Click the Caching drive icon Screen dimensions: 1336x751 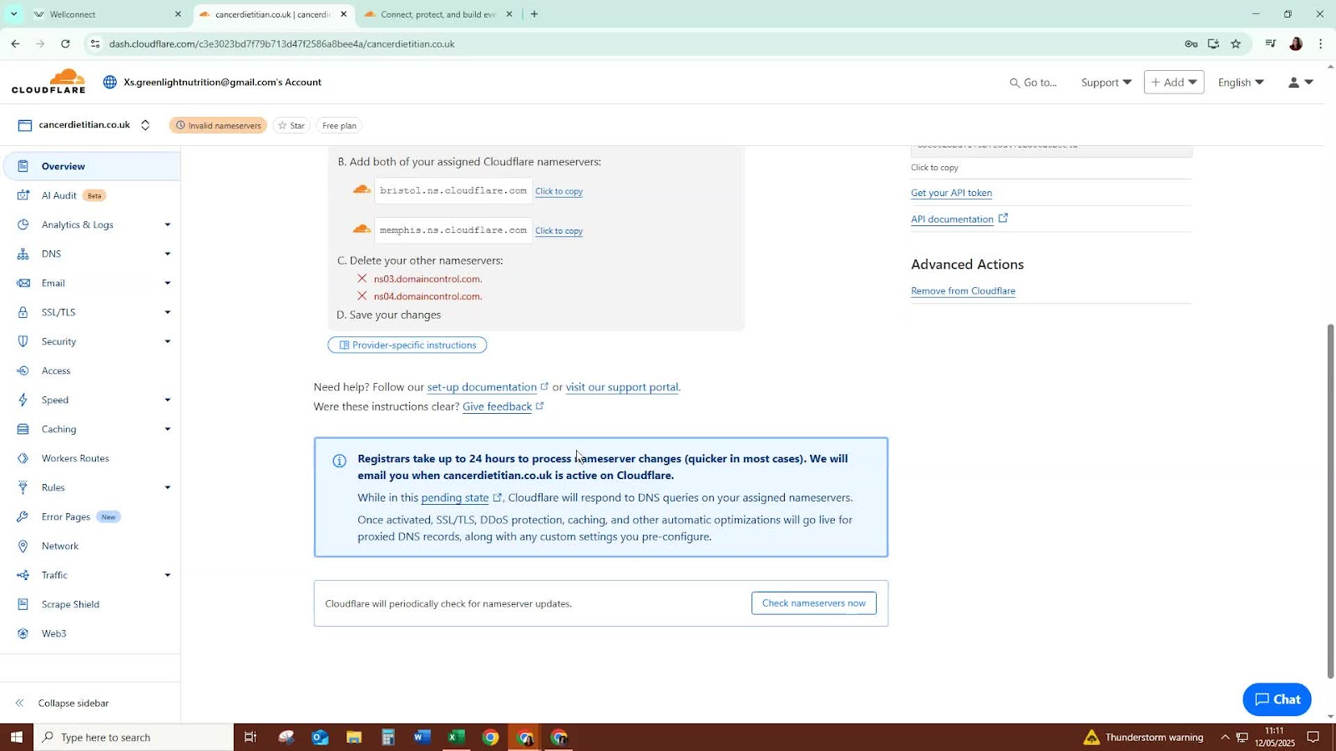coord(23,429)
